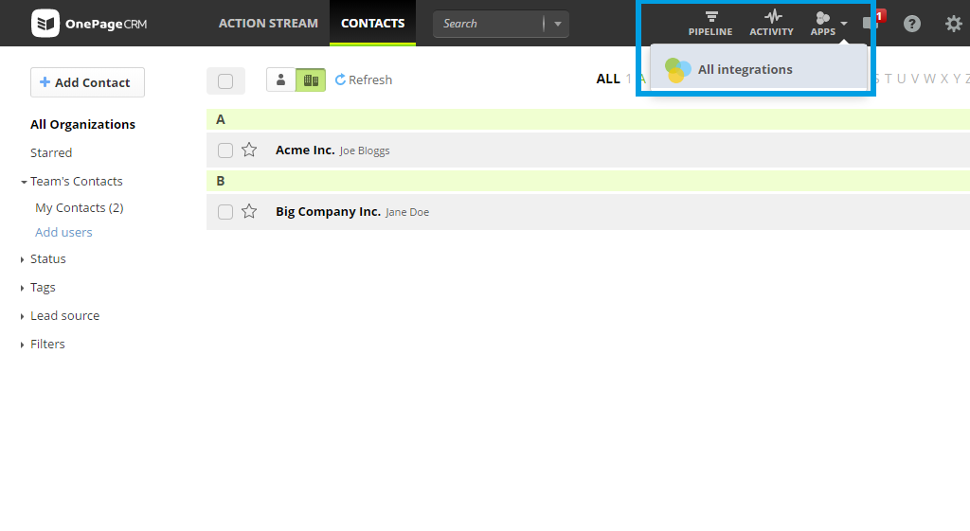Star the Big Company Inc. contact
Screen dimensions: 970x531
tap(249, 211)
